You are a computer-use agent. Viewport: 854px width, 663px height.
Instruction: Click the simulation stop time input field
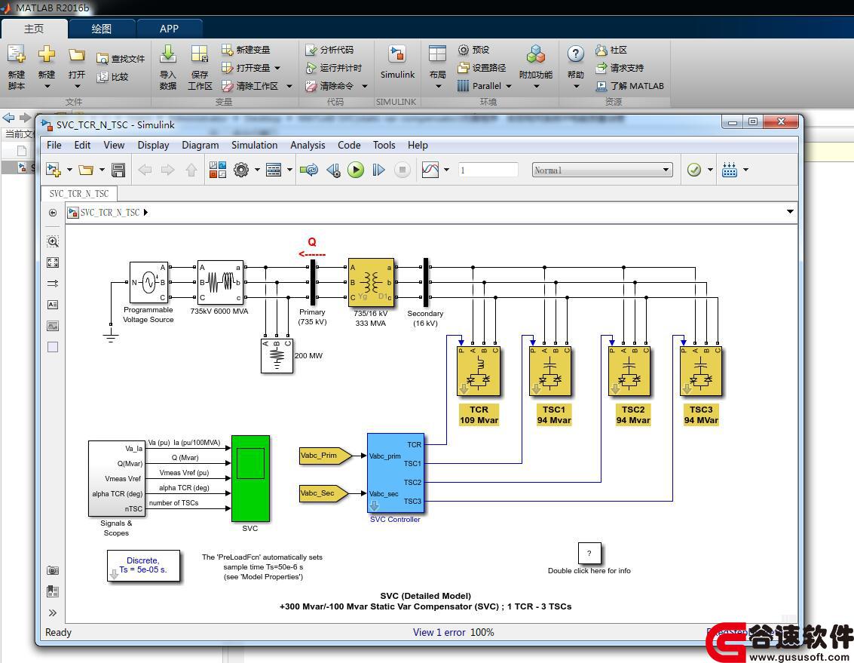488,170
